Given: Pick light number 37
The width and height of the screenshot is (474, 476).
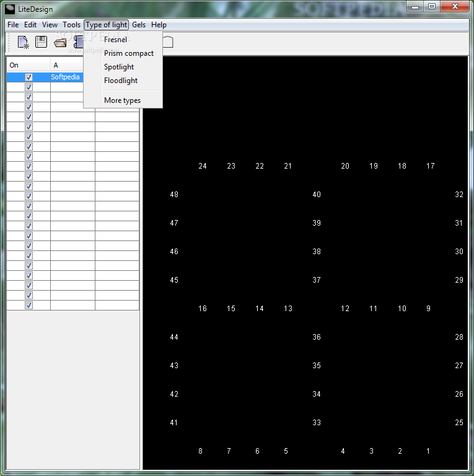Looking at the screenshot, I should point(317,280).
